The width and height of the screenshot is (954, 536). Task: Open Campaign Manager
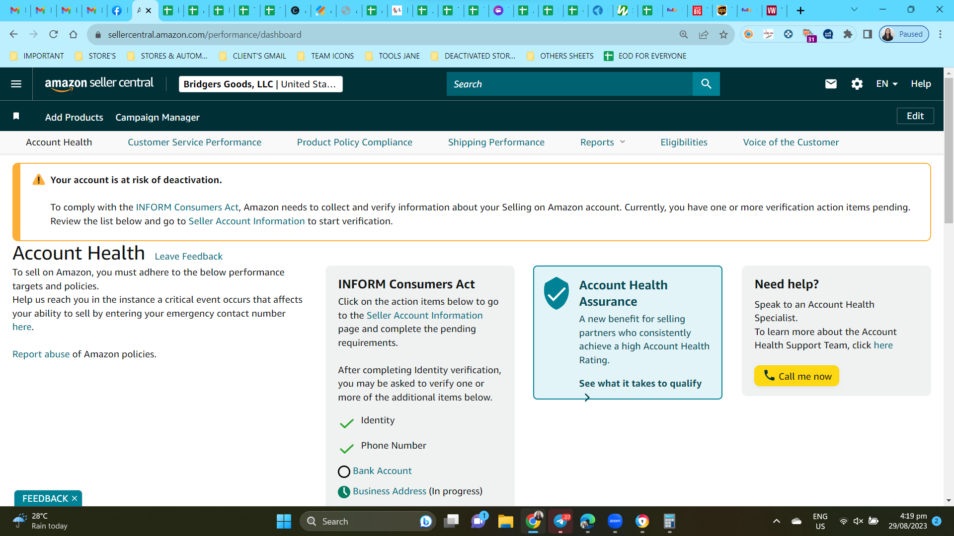coord(158,117)
